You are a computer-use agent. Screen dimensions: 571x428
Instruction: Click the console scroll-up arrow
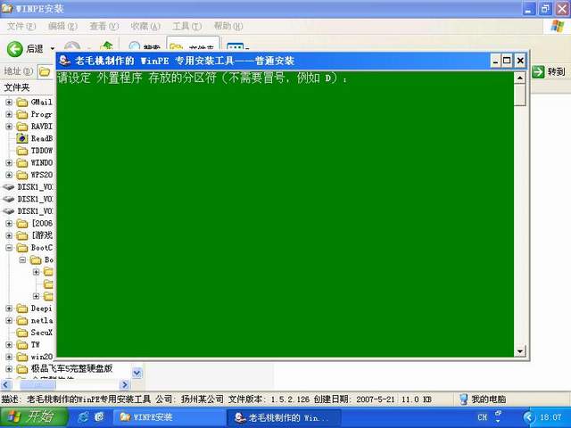point(519,78)
